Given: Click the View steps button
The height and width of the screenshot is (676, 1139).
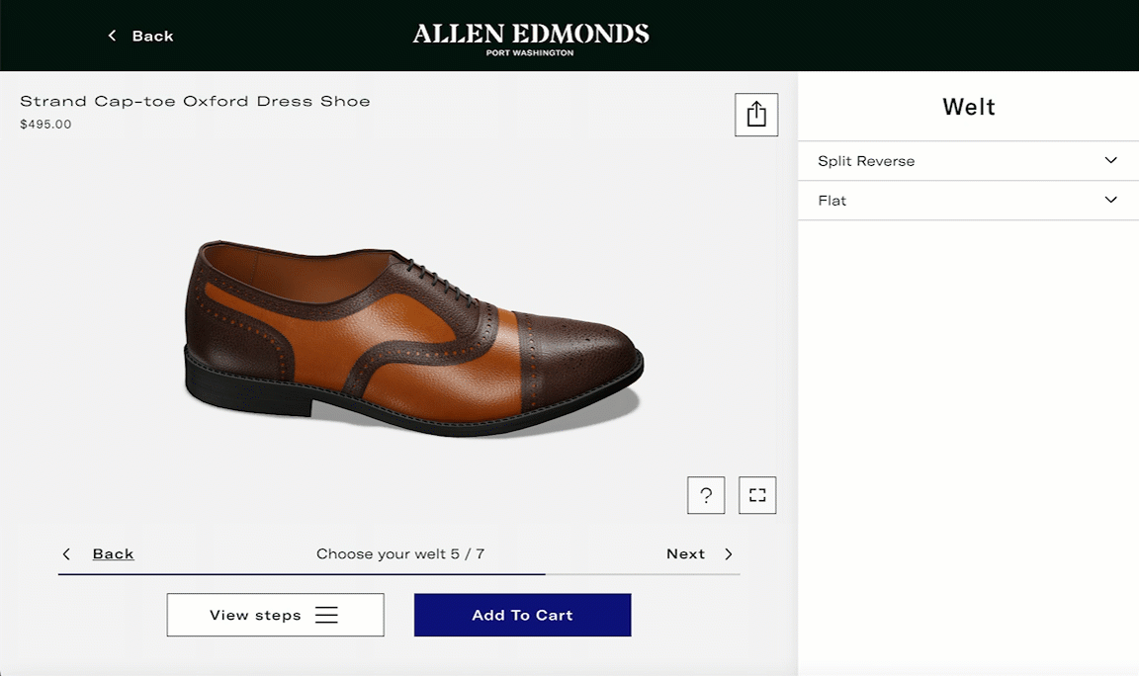Looking at the screenshot, I should click(x=275, y=615).
